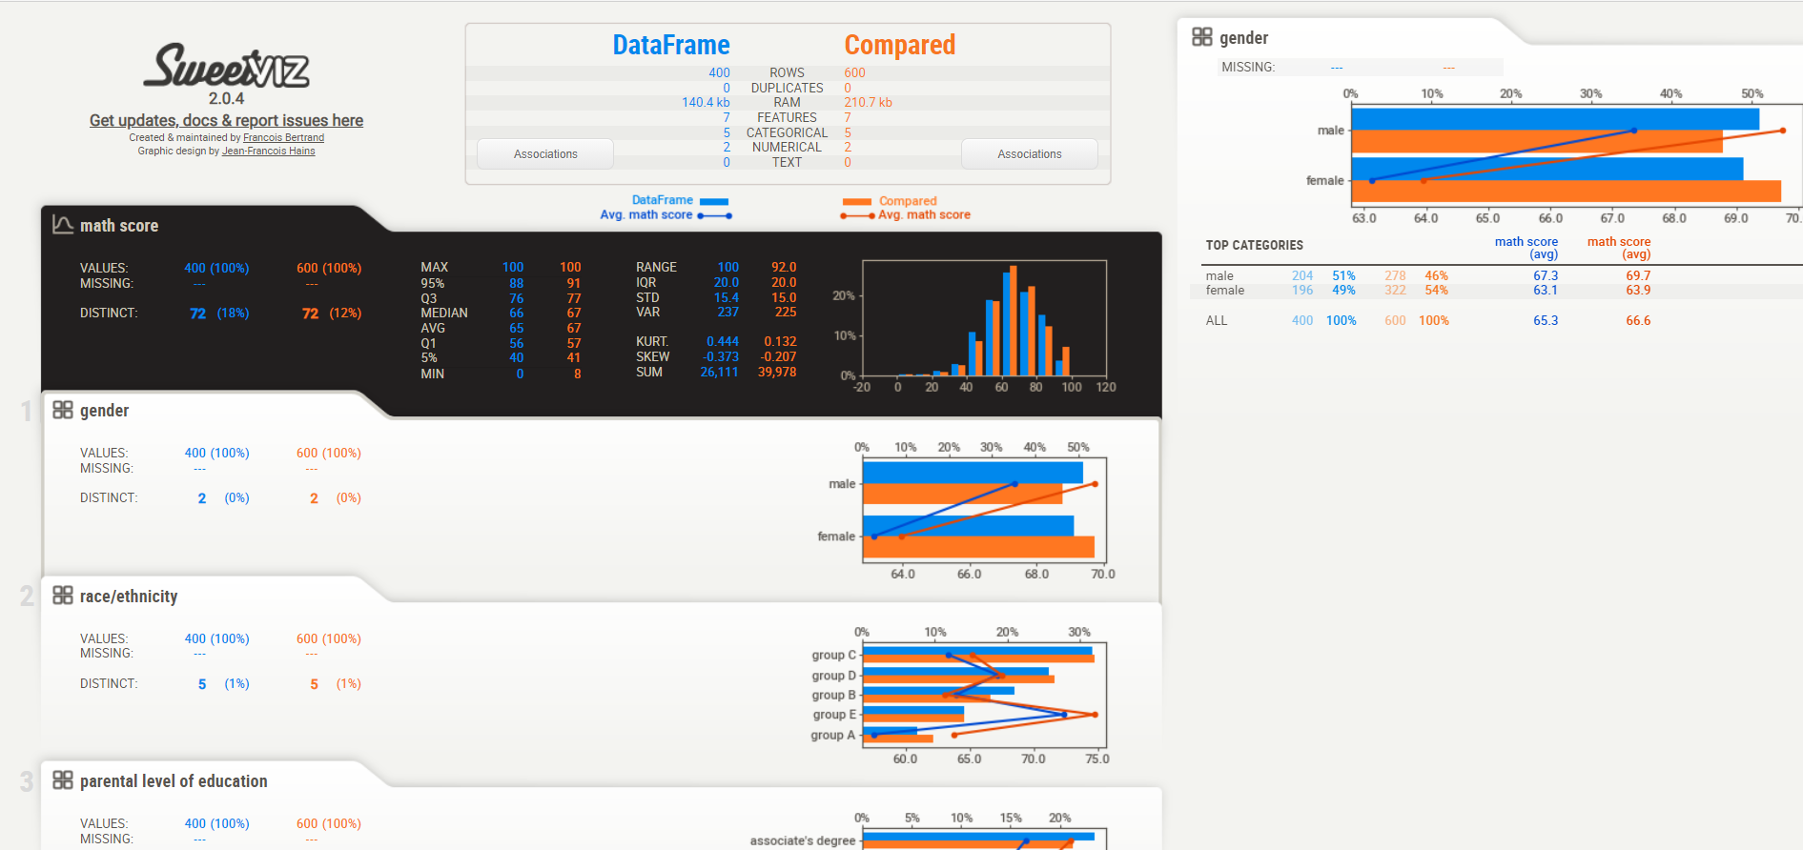The width and height of the screenshot is (1803, 850).
Task: Click the math score numeric chart icon
Action: 63,225
